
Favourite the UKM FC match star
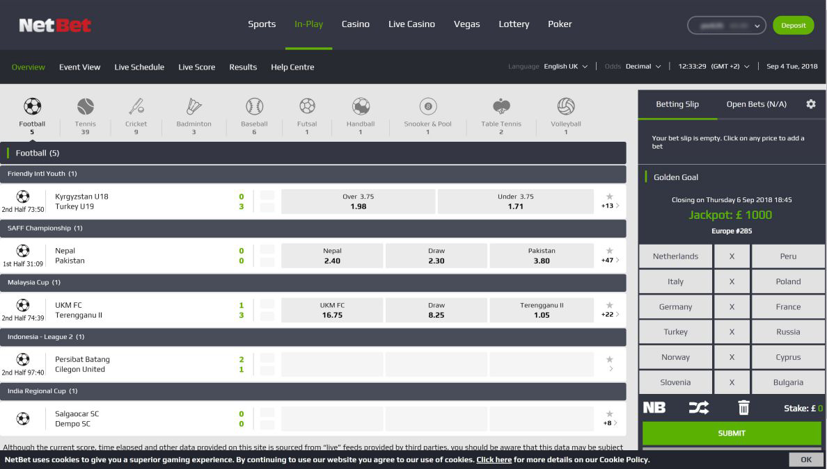click(x=610, y=305)
